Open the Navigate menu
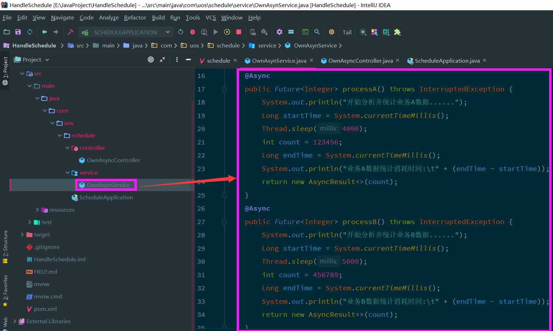This screenshot has height=331, width=553. (x=62, y=17)
